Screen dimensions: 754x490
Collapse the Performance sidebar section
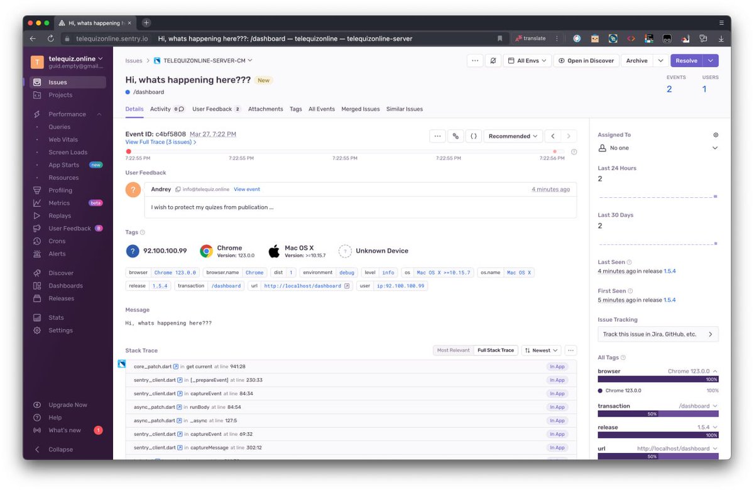point(99,114)
